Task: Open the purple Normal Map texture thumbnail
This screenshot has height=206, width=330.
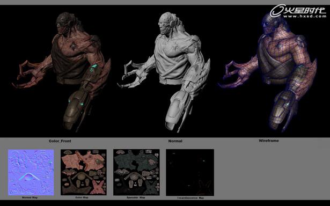Action: (x=31, y=172)
